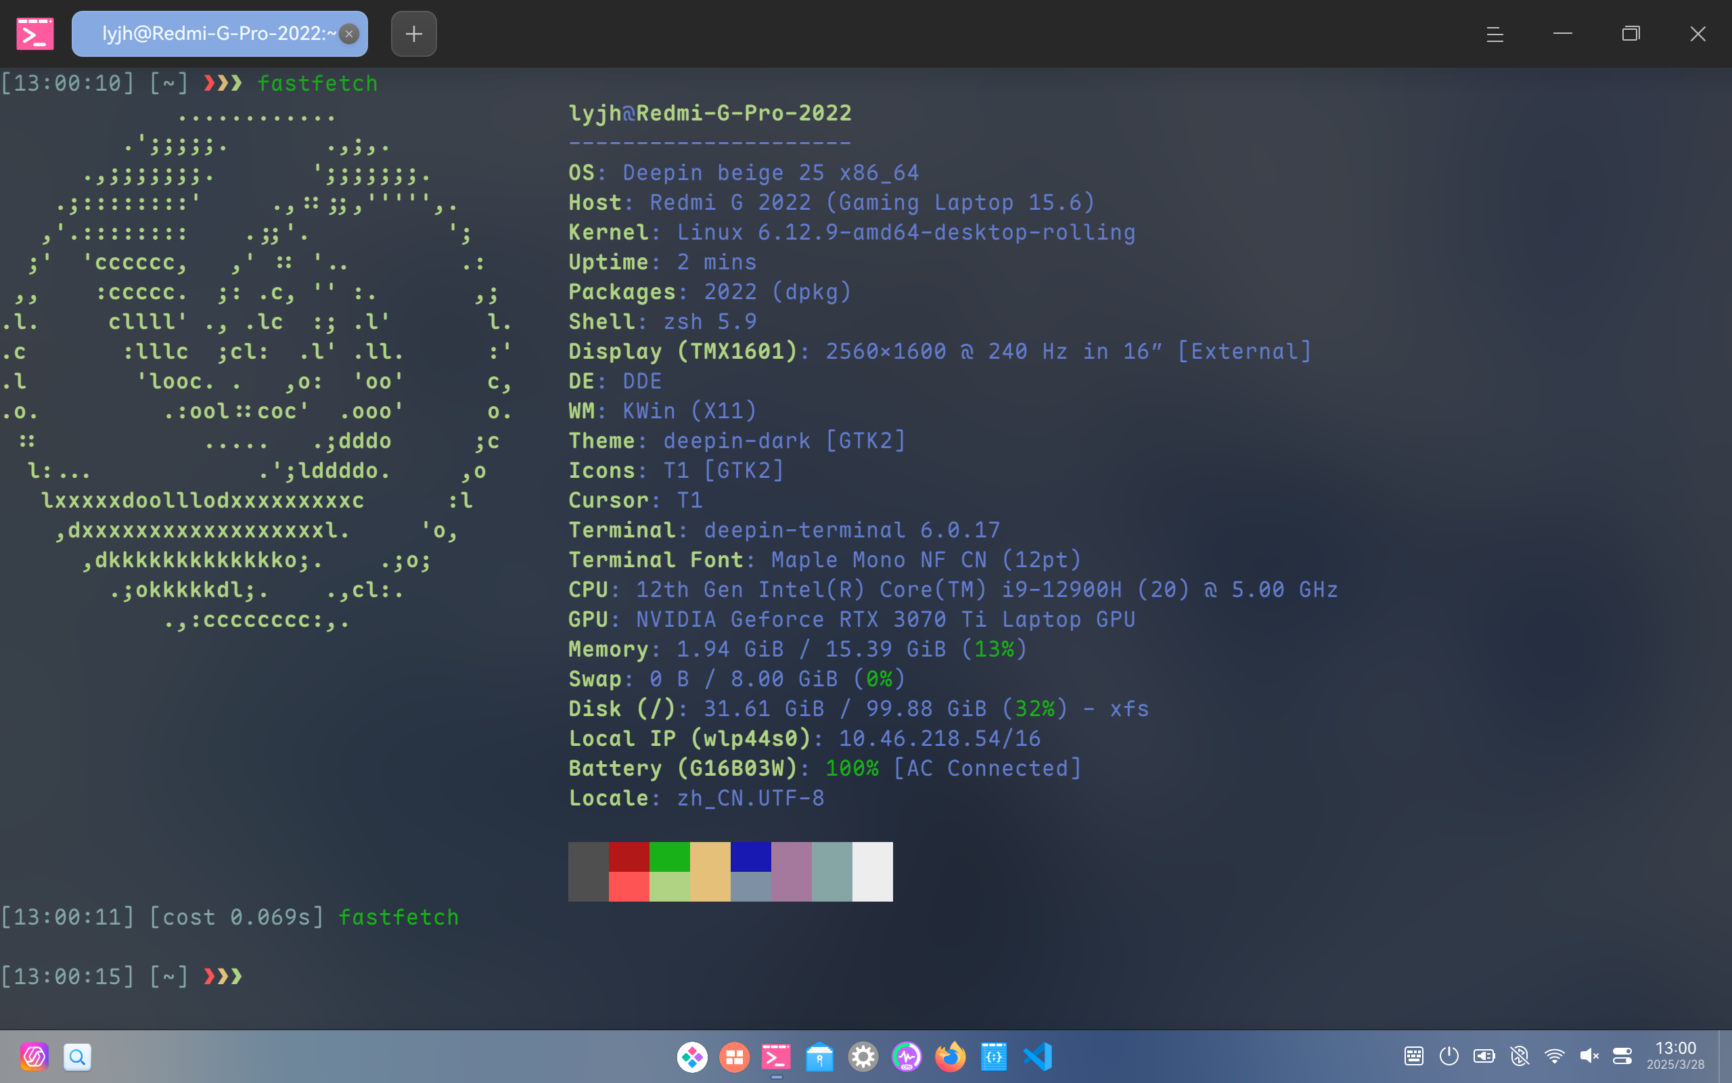1732x1083 pixels.
Task: Close the lyjh@Redmi-G-Pro-2022 tab
Action: click(349, 34)
